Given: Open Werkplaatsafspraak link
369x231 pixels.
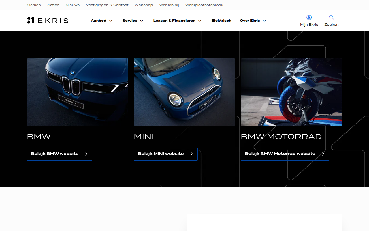Looking at the screenshot, I should click(204, 5).
